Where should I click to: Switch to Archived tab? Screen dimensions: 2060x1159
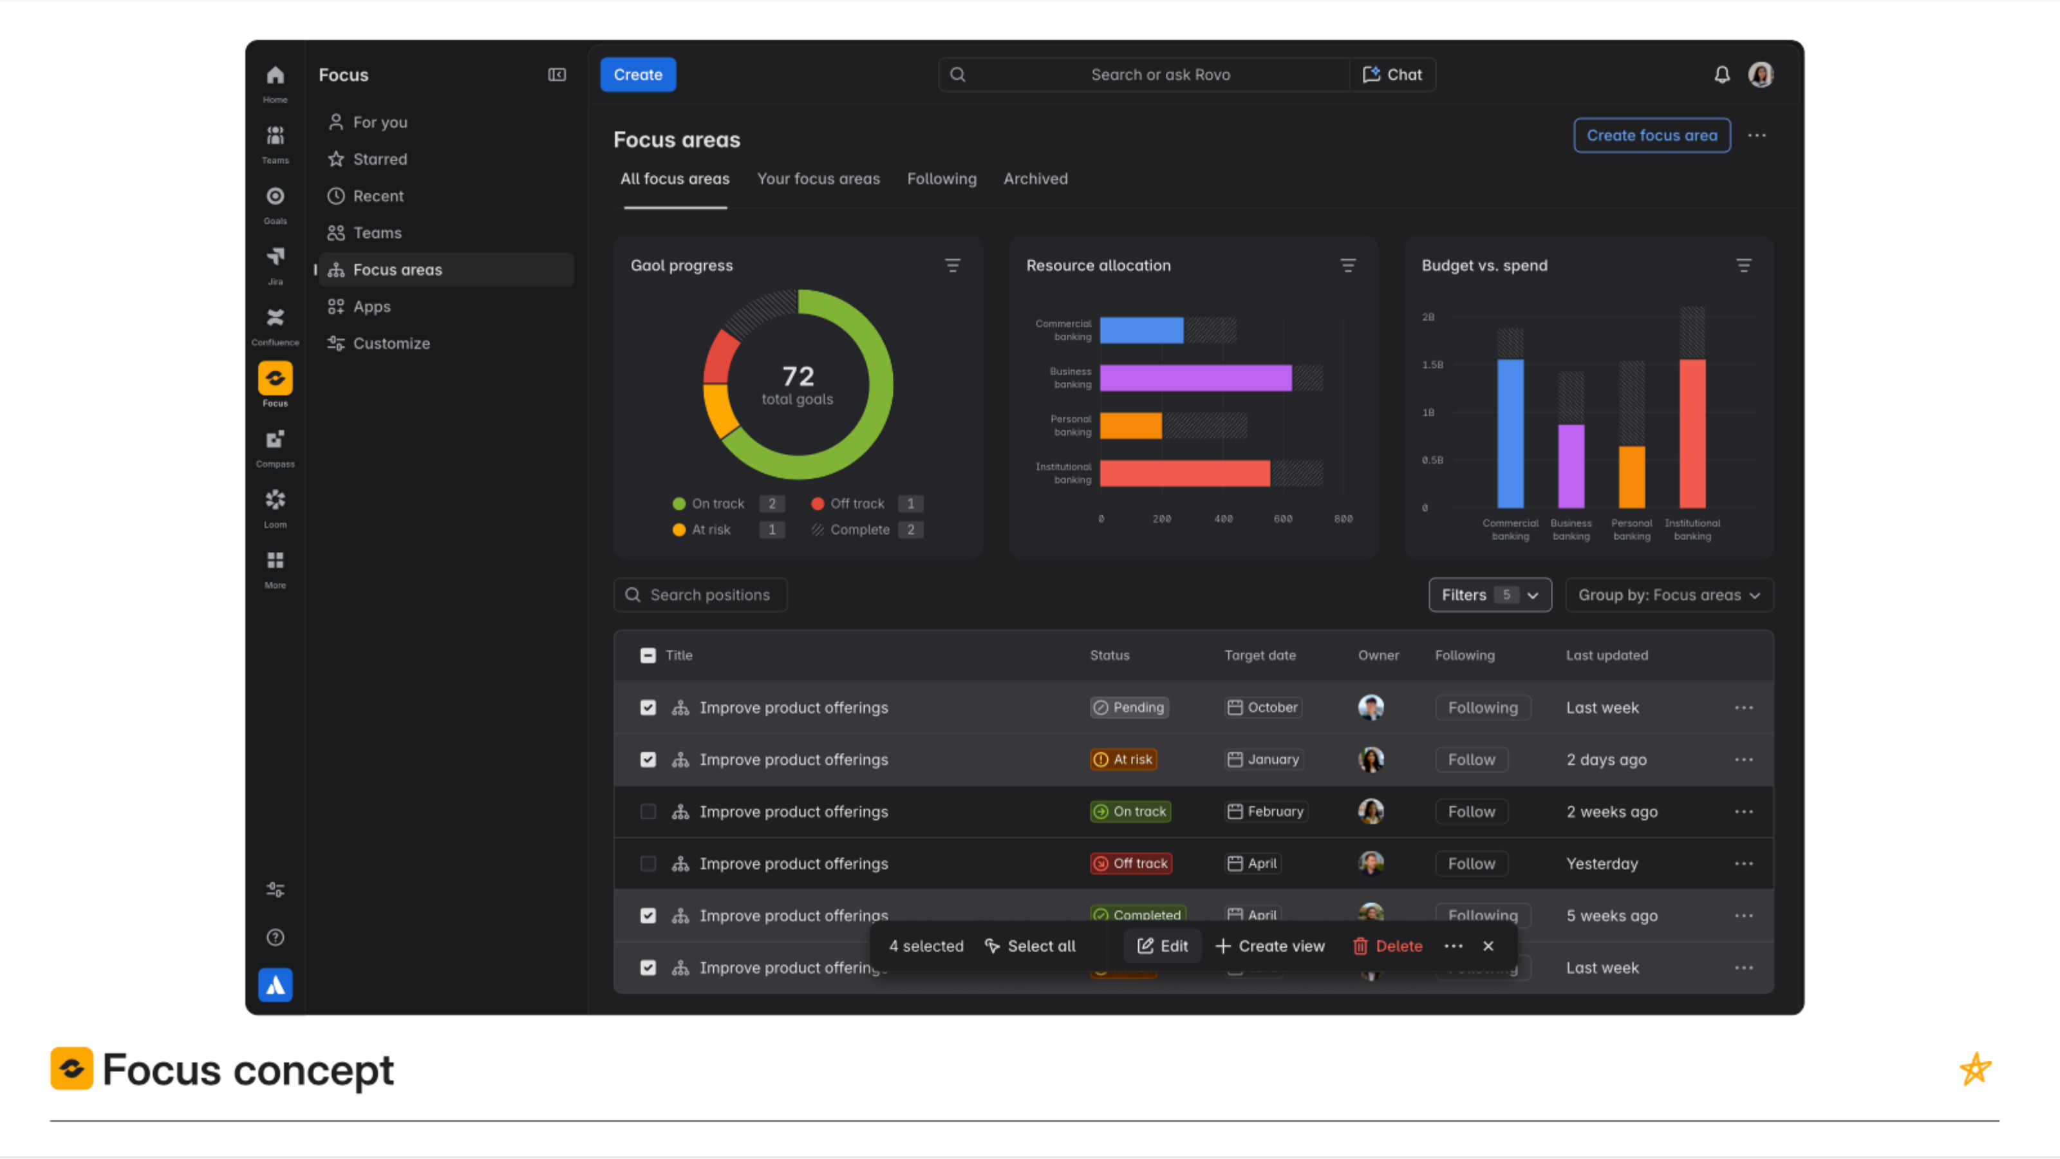point(1035,178)
